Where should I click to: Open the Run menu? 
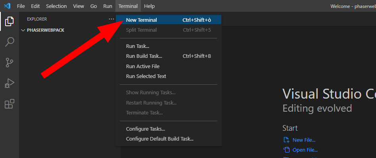click(107, 6)
